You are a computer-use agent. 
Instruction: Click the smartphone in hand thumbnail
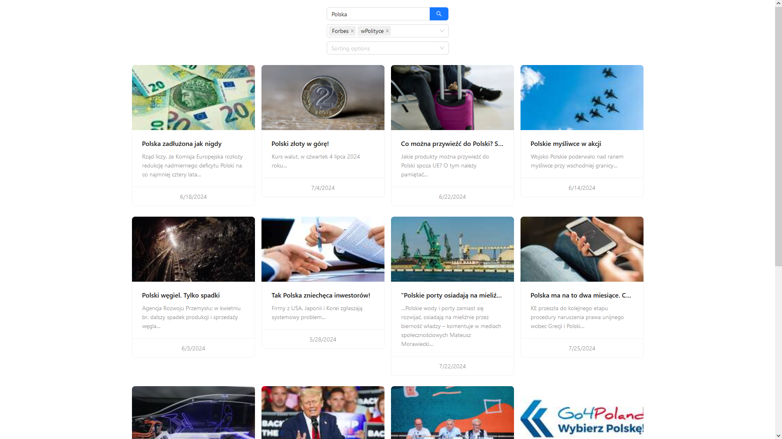point(582,249)
